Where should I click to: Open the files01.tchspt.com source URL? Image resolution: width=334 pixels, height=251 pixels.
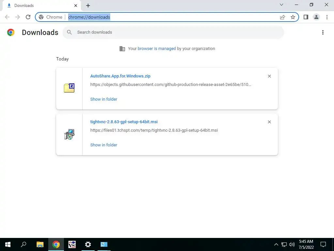(x=154, y=130)
